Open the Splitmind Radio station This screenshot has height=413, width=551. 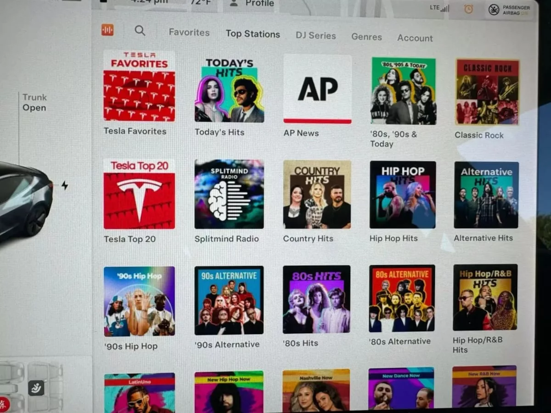pyautogui.click(x=229, y=194)
